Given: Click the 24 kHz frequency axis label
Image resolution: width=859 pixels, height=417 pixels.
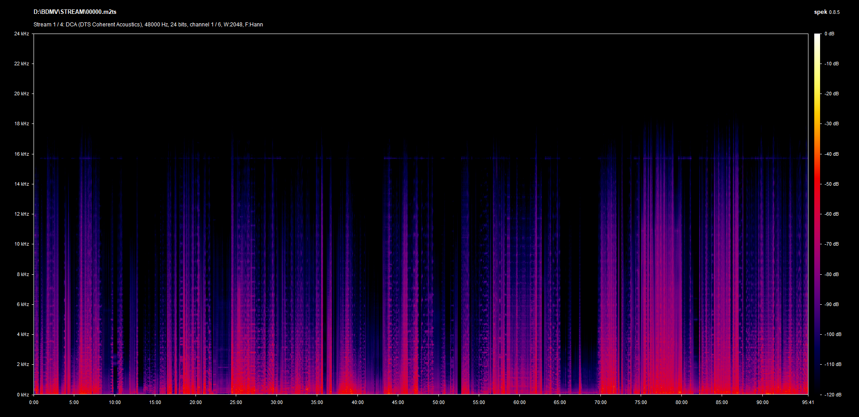Looking at the screenshot, I should (x=21, y=34).
